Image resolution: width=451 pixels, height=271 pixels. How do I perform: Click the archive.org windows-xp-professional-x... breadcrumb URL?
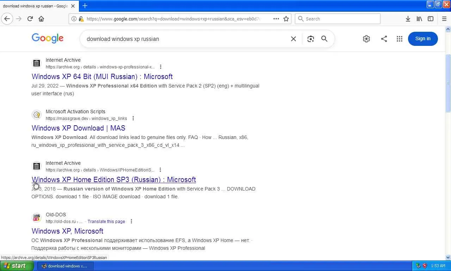pos(100,67)
